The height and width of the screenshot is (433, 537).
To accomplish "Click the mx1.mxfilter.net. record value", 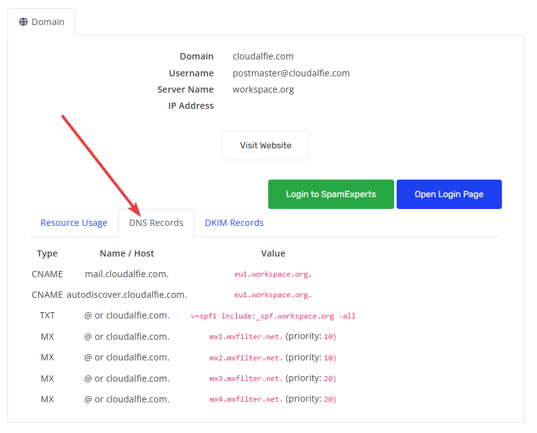I will click(246, 337).
